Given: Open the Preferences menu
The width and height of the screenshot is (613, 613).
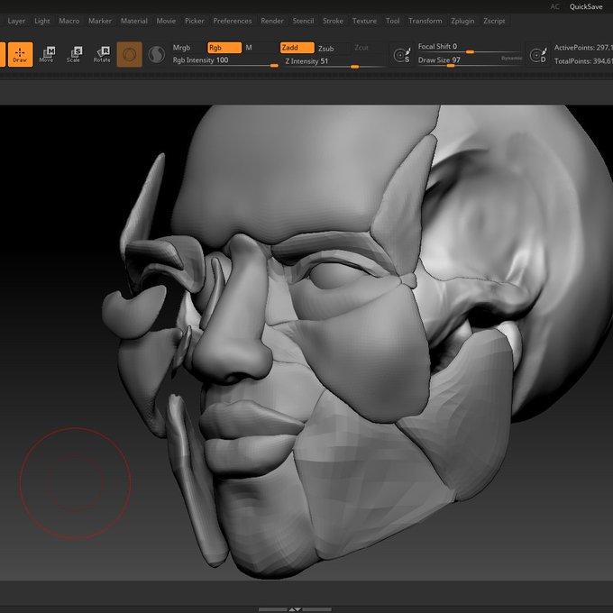Looking at the screenshot, I should click(233, 21).
